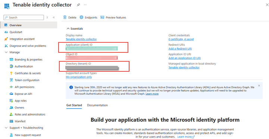Open Endpoints globe icon

pos(81,17)
